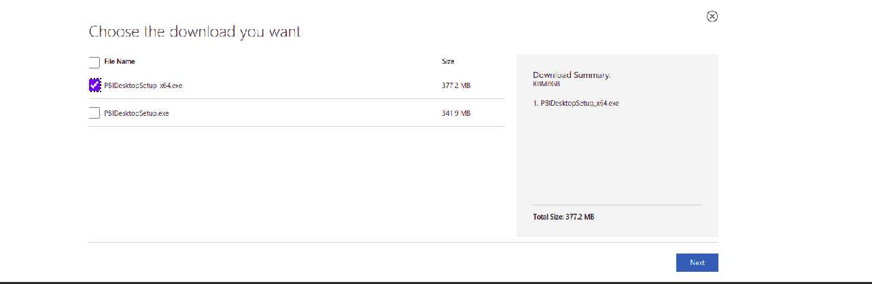Click the divider line above Total Size
Viewport: 872px width, 284px height.
click(617, 205)
